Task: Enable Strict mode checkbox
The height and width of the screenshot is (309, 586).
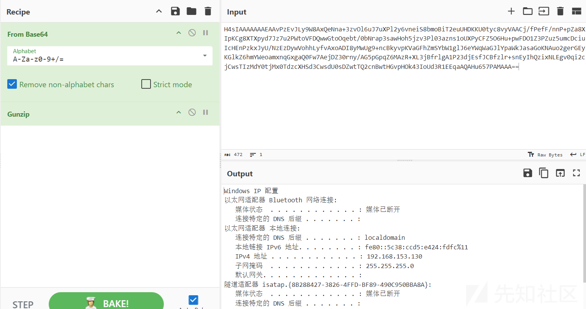Action: tap(146, 84)
